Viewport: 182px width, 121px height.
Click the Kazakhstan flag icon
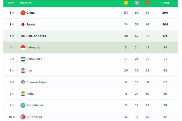[x=23, y=105]
